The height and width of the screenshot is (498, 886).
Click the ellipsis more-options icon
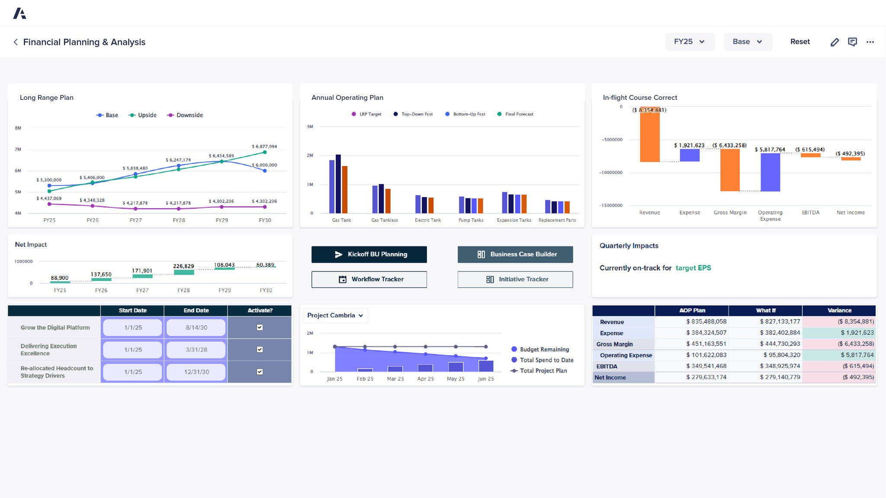pyautogui.click(x=870, y=41)
